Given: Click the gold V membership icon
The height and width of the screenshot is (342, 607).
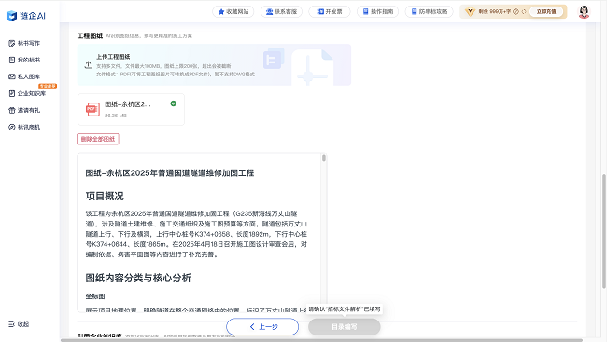Looking at the screenshot, I should (470, 12).
